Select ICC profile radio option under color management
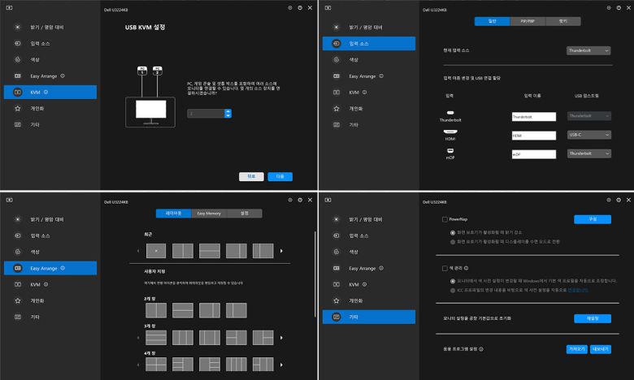Viewport: 634px width, 380px height. coord(453,290)
